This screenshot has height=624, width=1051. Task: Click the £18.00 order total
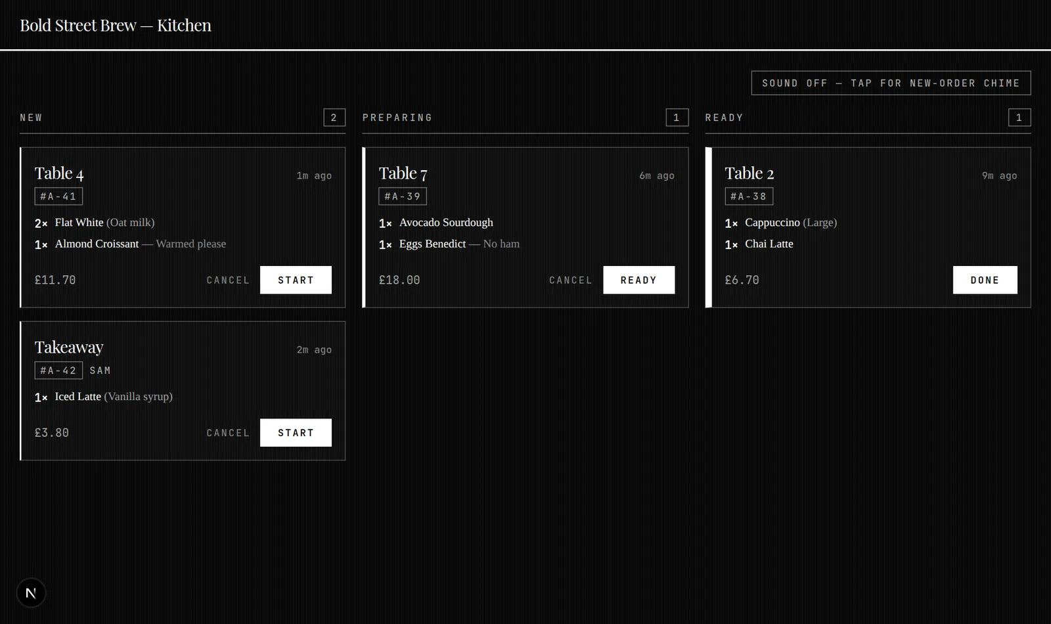(x=399, y=280)
